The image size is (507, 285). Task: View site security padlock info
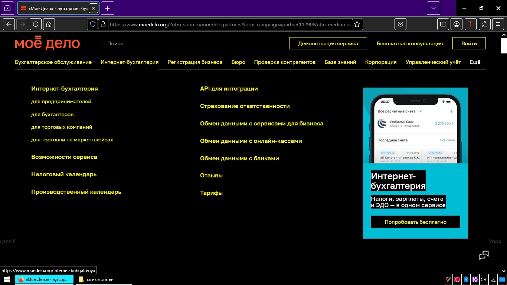[x=103, y=24]
